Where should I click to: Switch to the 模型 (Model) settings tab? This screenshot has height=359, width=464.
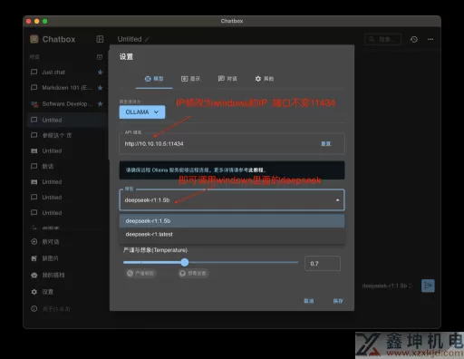(154, 79)
